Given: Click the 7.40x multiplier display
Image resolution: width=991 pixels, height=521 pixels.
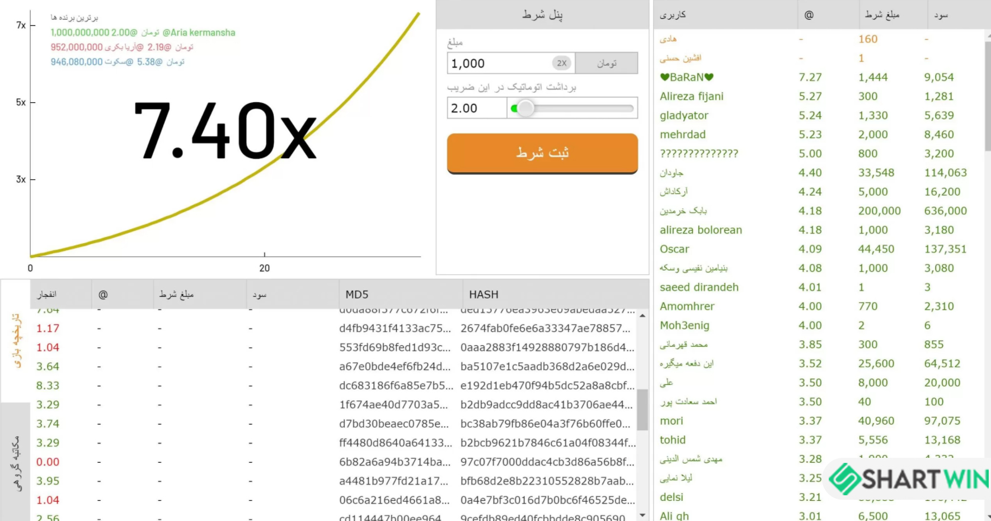Looking at the screenshot, I should [x=225, y=131].
